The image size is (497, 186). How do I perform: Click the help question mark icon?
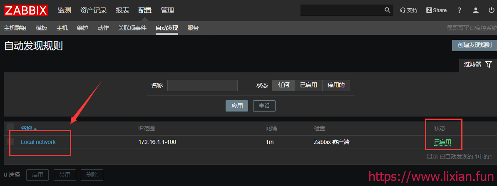tap(459, 10)
